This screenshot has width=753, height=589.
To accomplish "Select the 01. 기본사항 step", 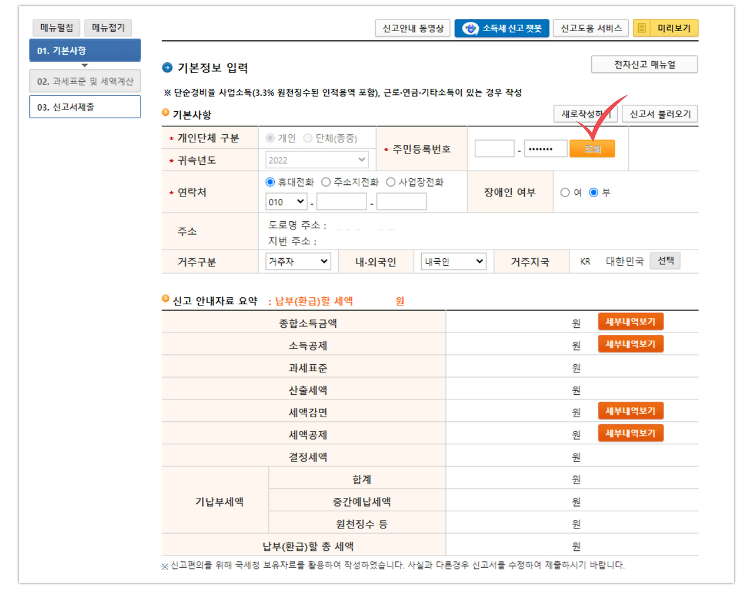I will (x=85, y=51).
